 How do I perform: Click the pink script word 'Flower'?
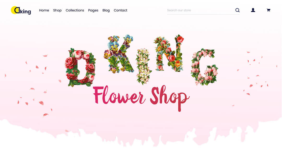pos(119,95)
